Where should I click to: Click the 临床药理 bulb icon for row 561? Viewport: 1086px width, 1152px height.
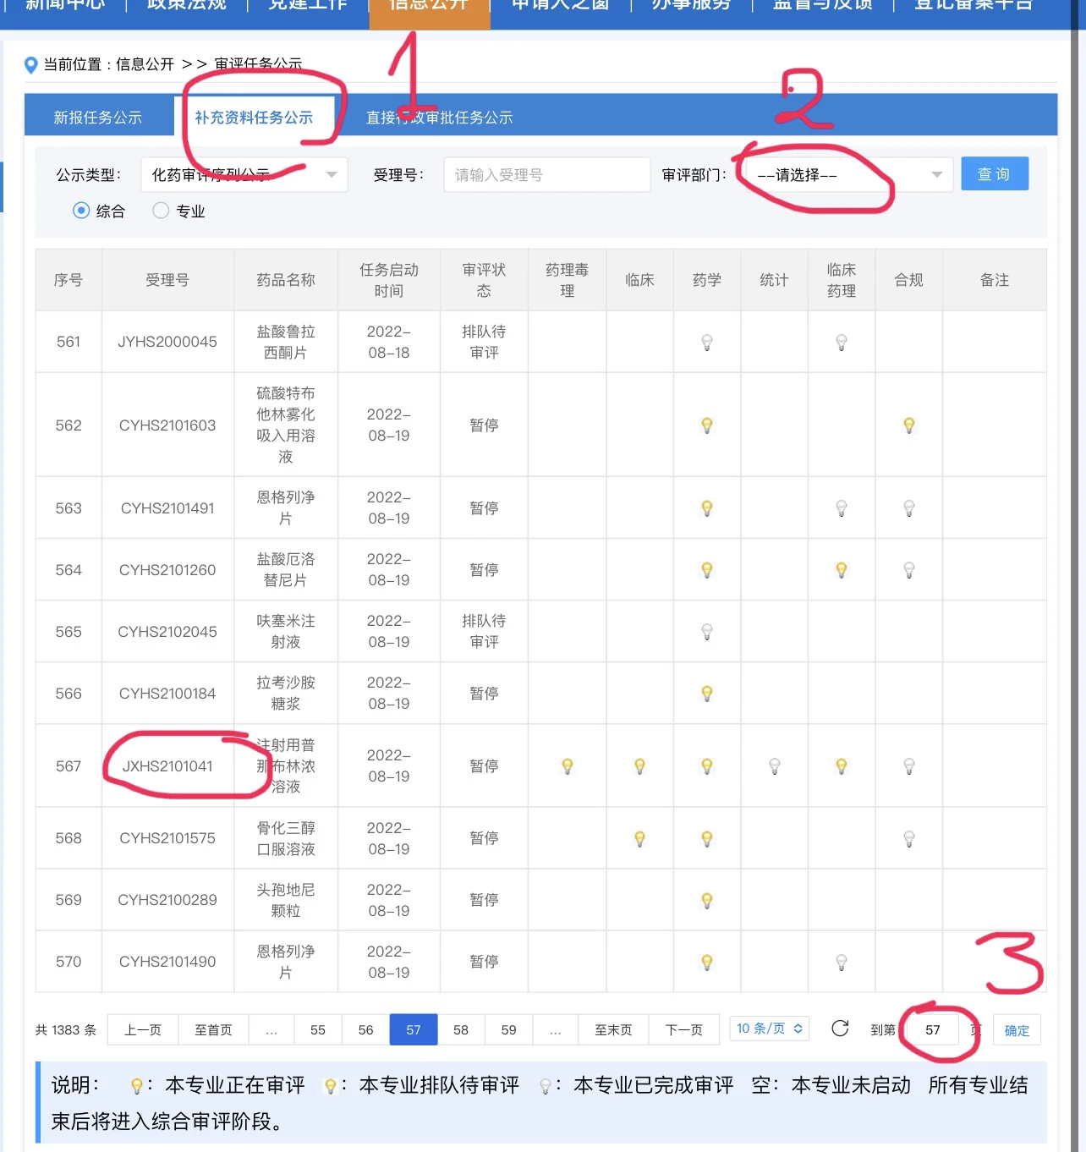click(x=842, y=343)
